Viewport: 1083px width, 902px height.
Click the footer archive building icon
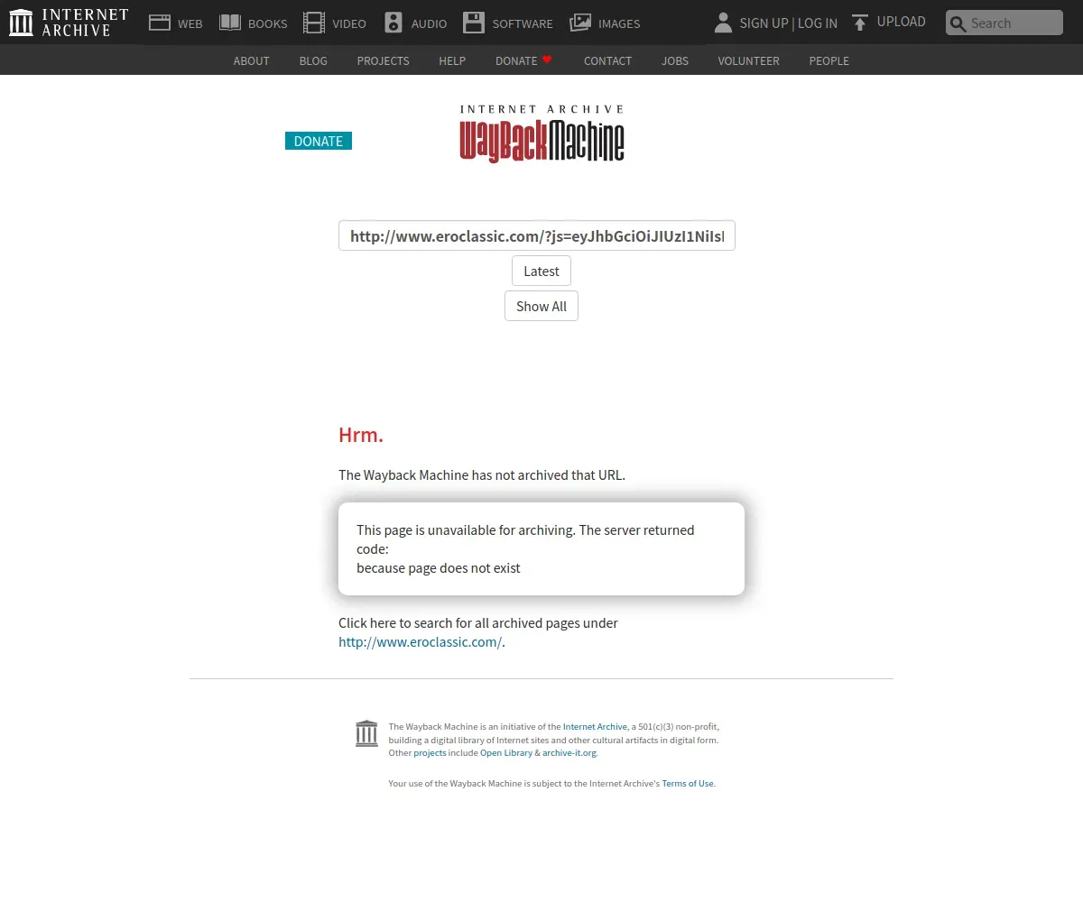coord(366,733)
